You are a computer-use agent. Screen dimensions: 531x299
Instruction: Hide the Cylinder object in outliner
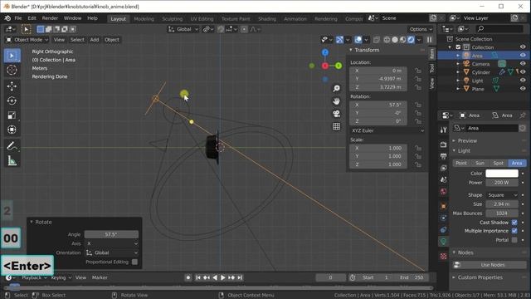click(x=523, y=72)
